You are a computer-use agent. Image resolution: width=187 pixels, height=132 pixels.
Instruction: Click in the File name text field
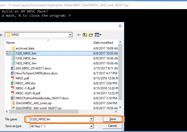click(x=59, y=119)
